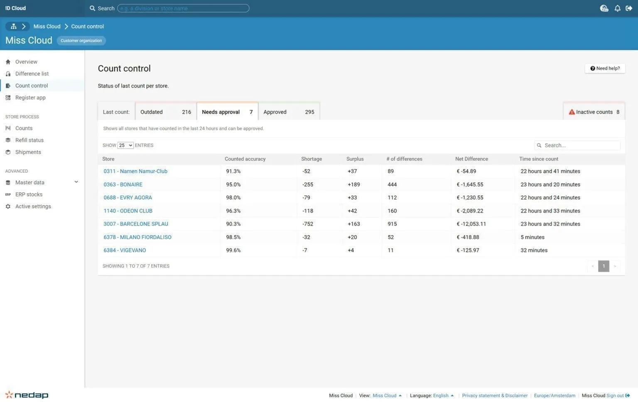Open the Inactive counts warning panel
Viewport: 638px width, 402px height.
(594, 112)
